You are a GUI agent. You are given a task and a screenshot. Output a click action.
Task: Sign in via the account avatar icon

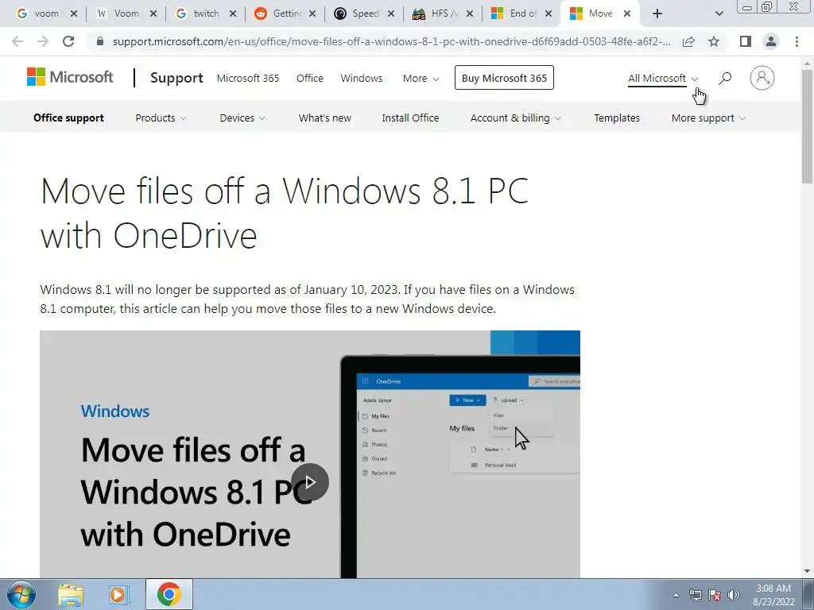762,79
